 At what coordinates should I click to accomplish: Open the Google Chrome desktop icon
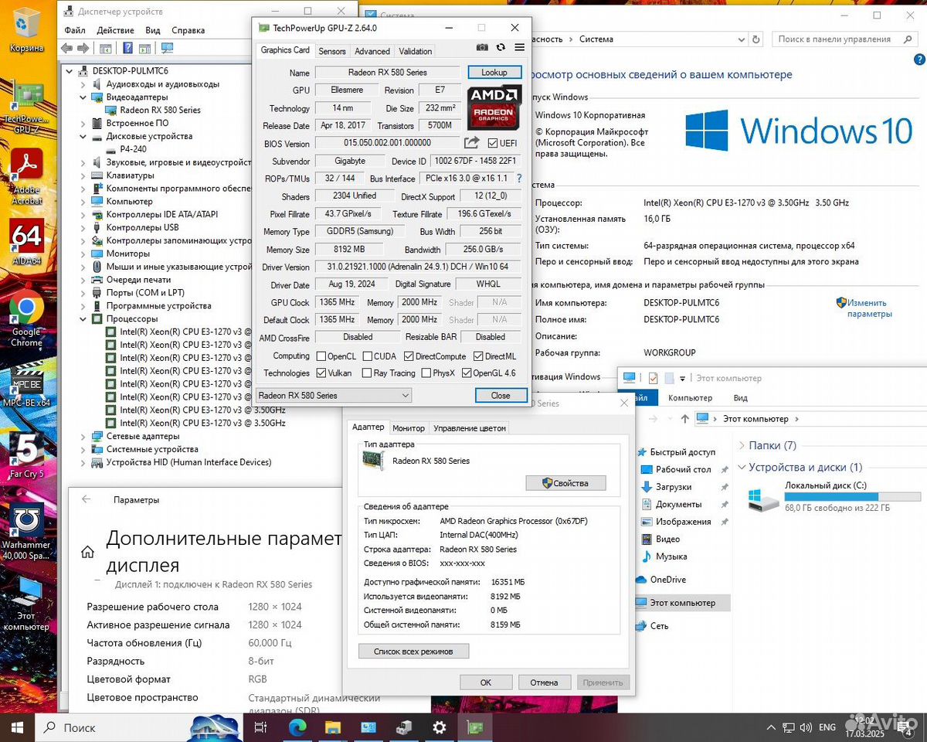[26, 318]
